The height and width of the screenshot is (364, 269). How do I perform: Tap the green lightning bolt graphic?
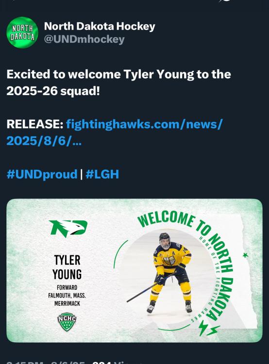[x=208, y=328]
